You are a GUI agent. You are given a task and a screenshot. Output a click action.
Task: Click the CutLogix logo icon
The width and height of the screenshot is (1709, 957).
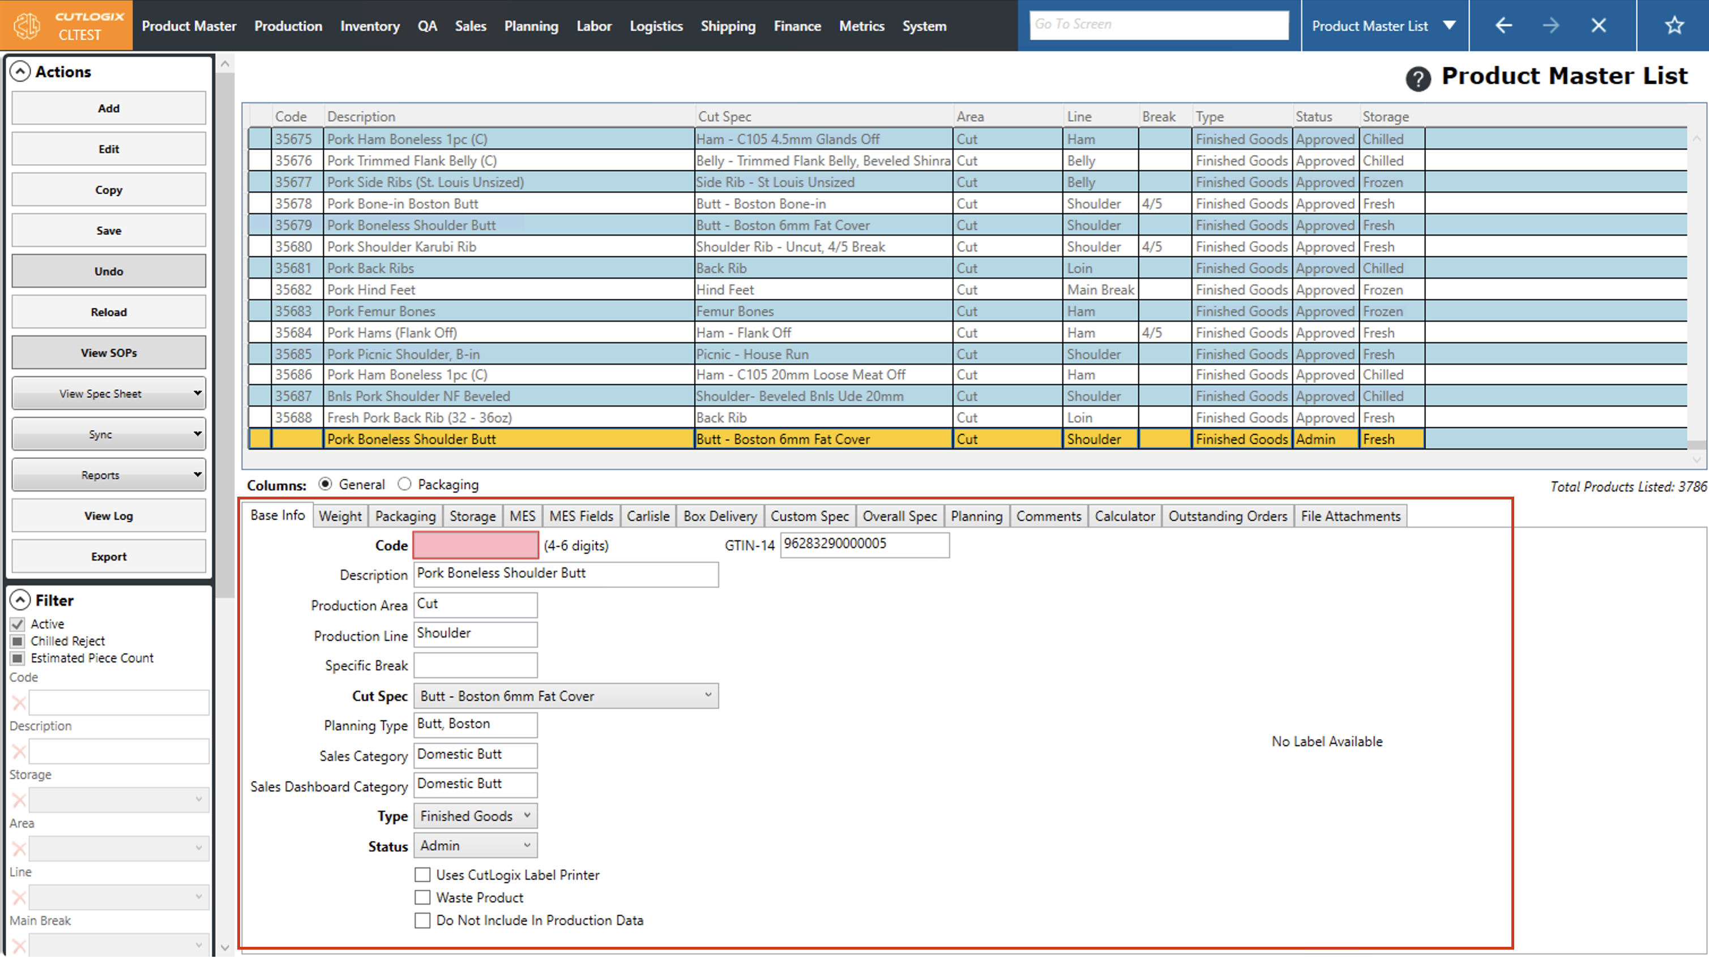[27, 26]
